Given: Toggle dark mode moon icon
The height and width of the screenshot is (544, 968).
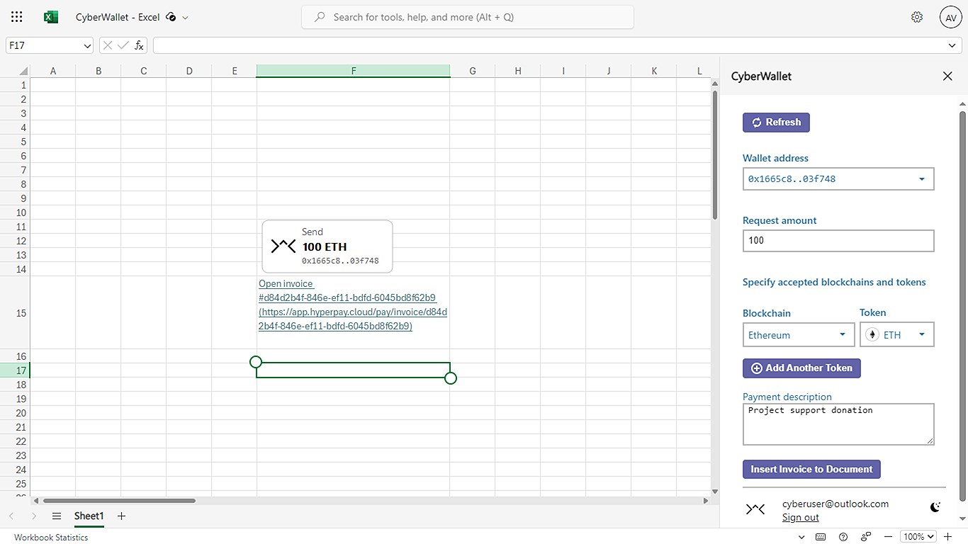Looking at the screenshot, I should (x=935, y=507).
